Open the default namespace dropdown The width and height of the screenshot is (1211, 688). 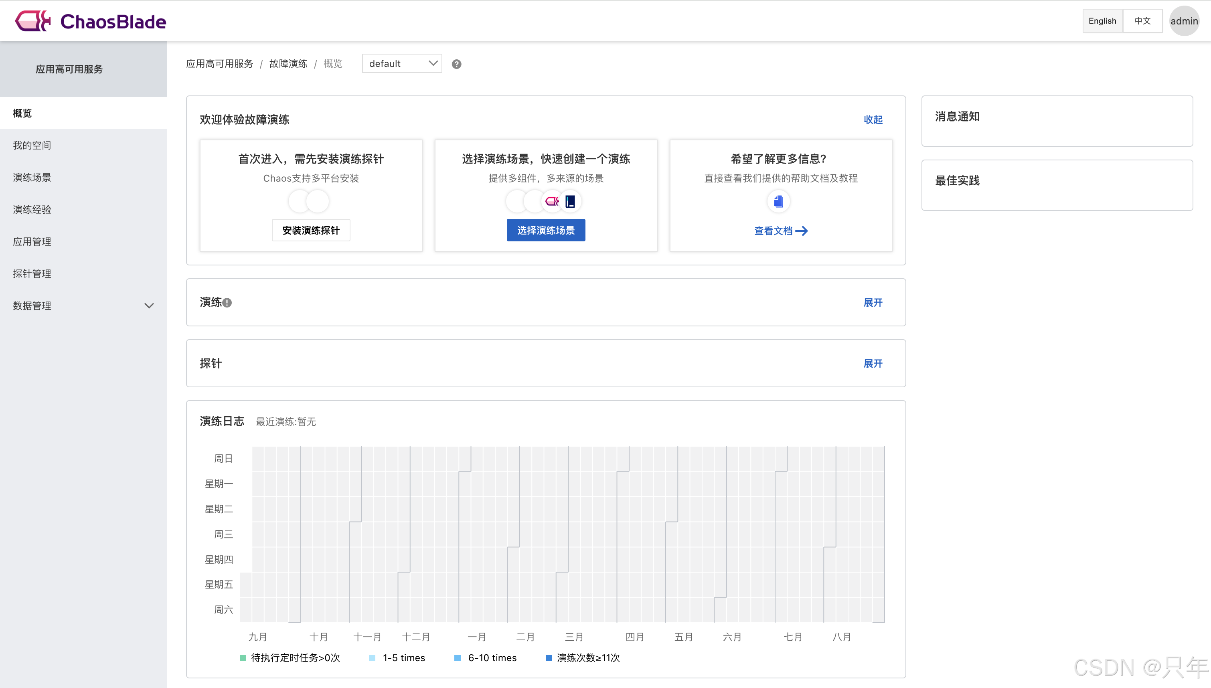coord(402,63)
